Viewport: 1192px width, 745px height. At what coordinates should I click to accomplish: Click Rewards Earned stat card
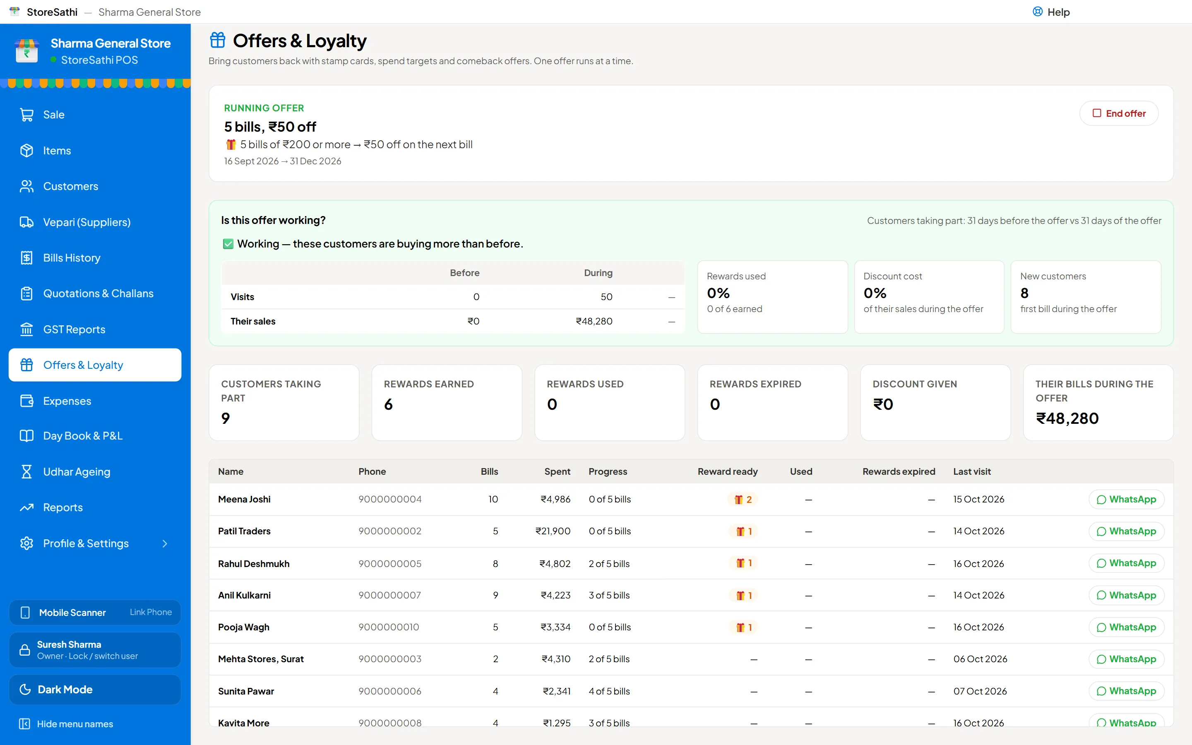447,403
